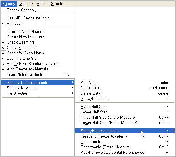Open the Help menu
The width and height of the screenshot is (176, 157).
[40, 4]
